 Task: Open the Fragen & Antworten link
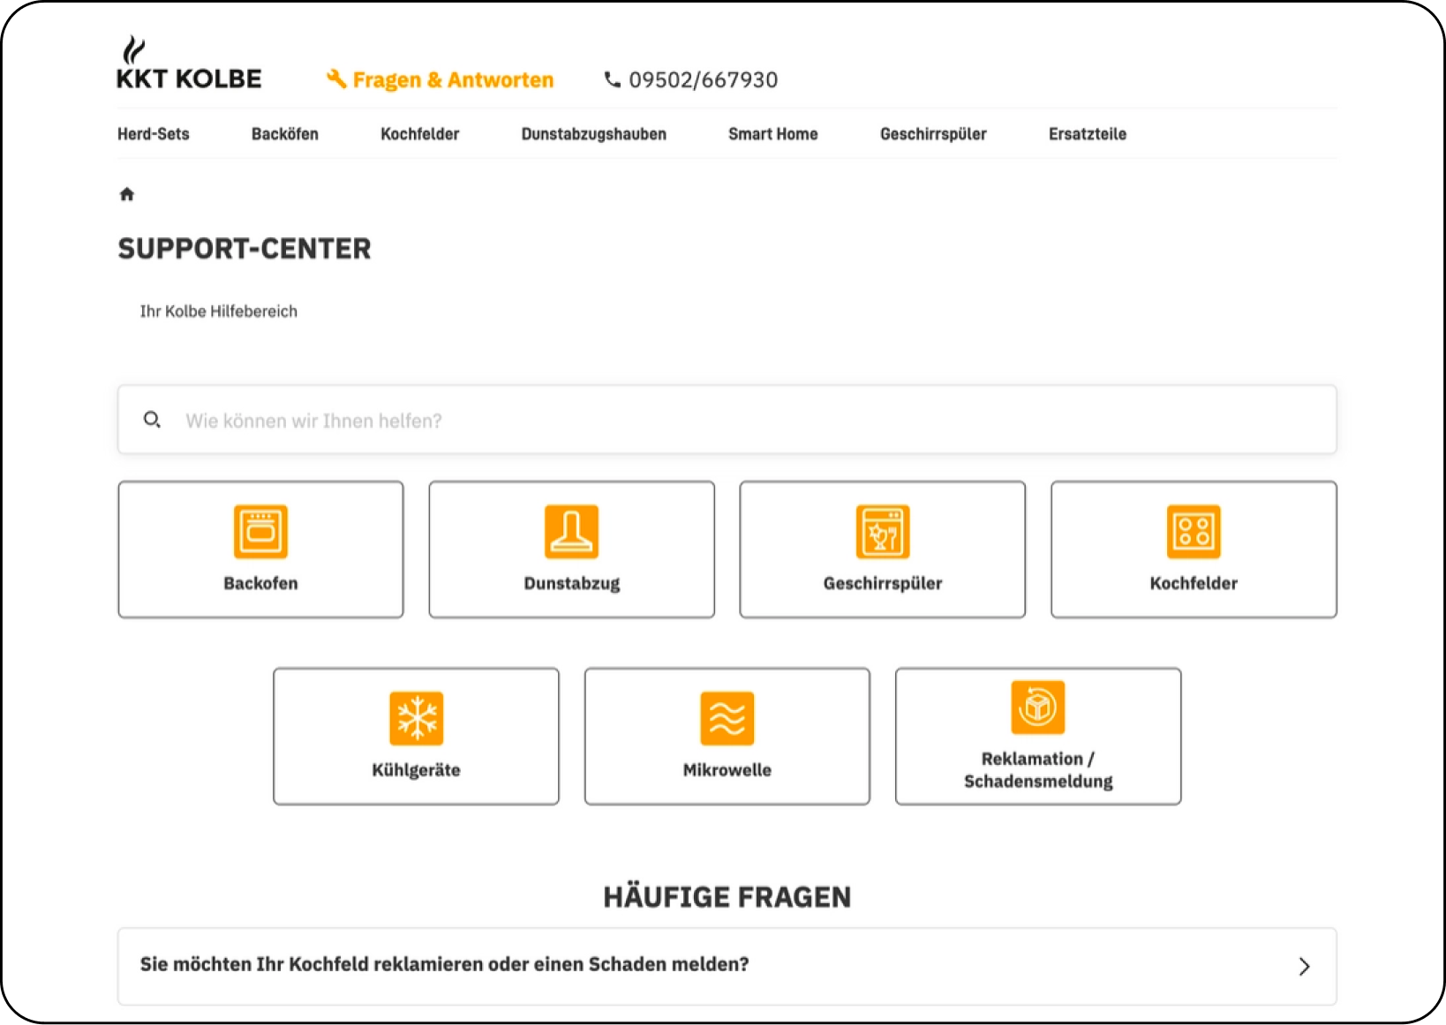point(453,80)
